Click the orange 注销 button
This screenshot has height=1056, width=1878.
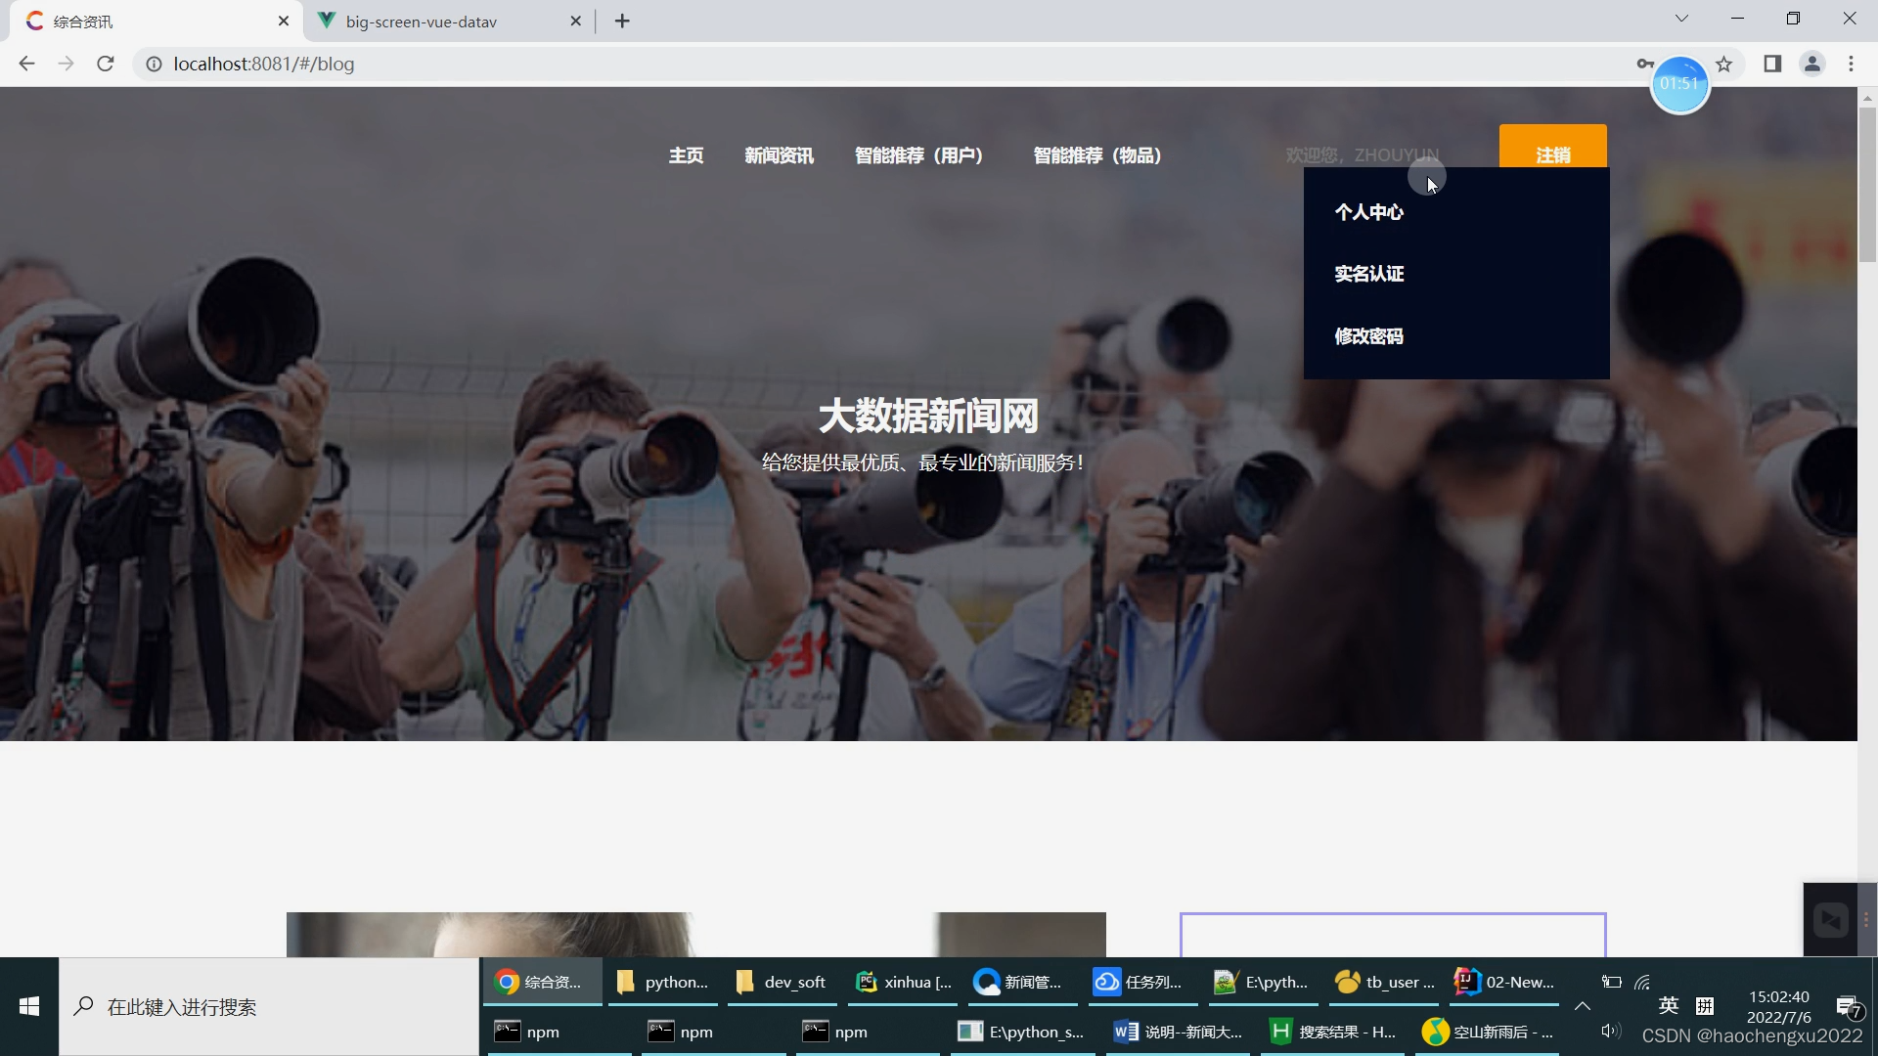point(1553,147)
